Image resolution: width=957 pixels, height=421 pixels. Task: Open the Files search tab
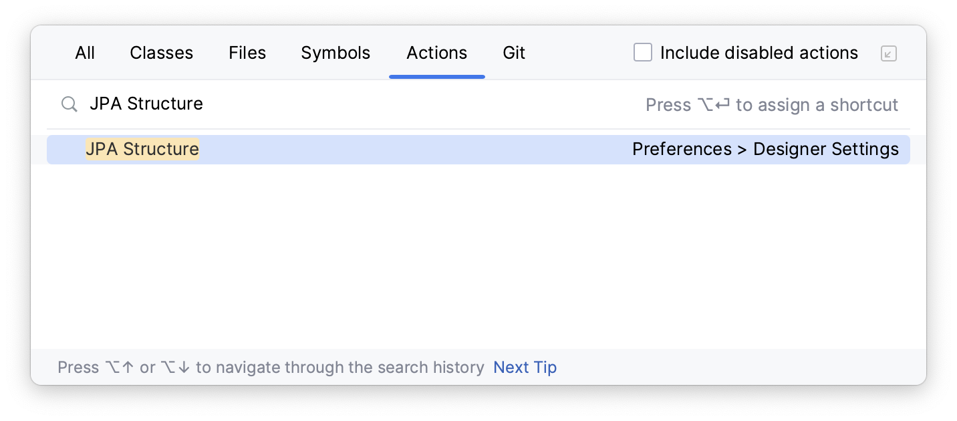pos(247,53)
